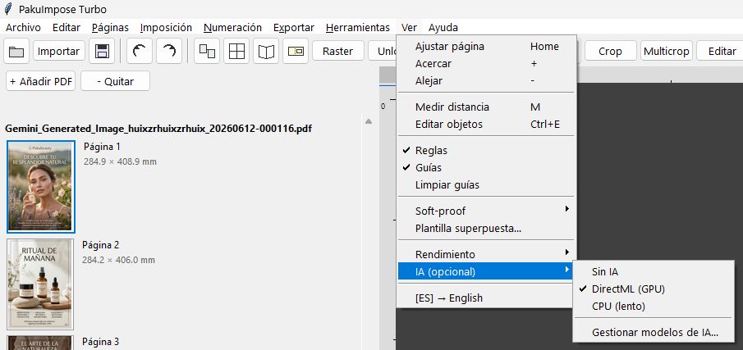743x350 pixels.
Task: Click the Importar button
Action: click(59, 51)
